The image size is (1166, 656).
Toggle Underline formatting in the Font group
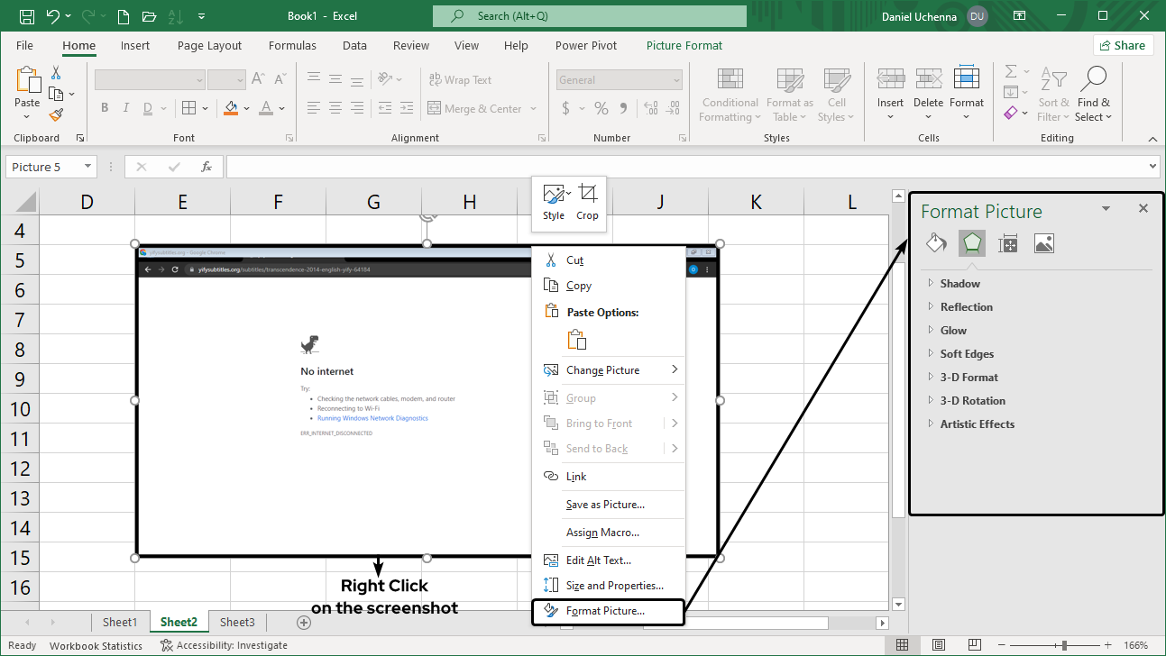click(147, 107)
